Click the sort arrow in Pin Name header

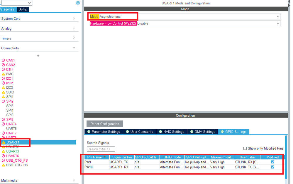coord(105,157)
